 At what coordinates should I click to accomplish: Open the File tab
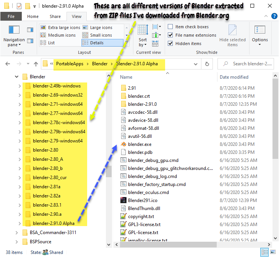point(11,16)
